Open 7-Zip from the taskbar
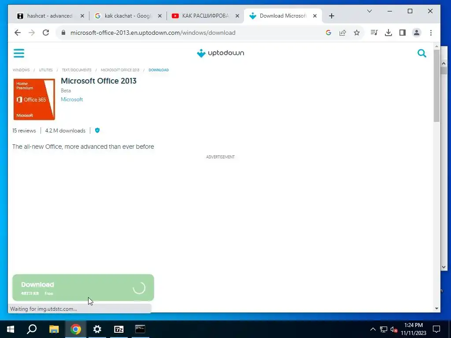Viewport: 451px width, 338px height. 119,329
